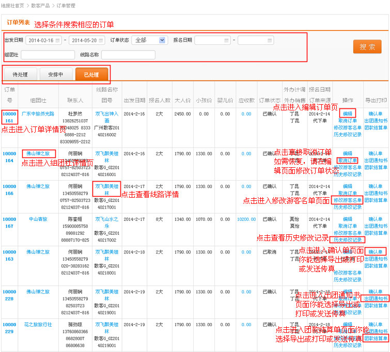Select the 已处理 tab
This screenshot has width=390, height=352.
91,74
